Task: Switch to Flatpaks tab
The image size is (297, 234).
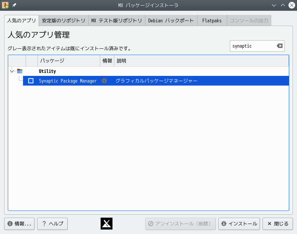Action: (x=212, y=20)
